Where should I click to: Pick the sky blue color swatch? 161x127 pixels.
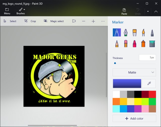tap(124, 109)
